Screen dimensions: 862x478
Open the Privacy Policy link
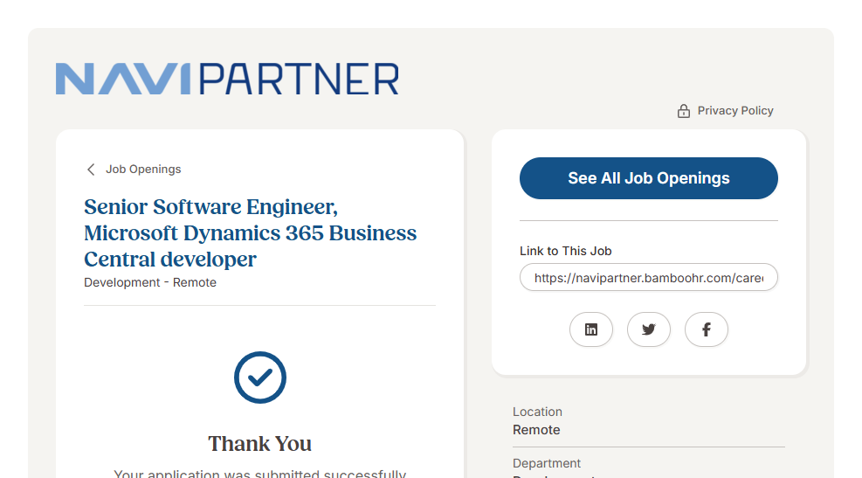click(x=735, y=111)
